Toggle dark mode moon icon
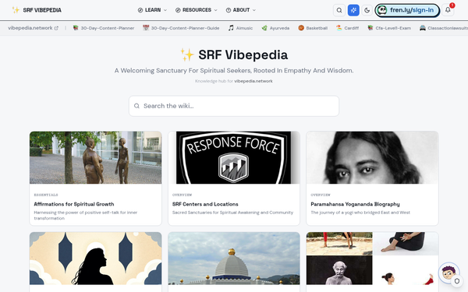This screenshot has height=292, width=468. point(367,10)
